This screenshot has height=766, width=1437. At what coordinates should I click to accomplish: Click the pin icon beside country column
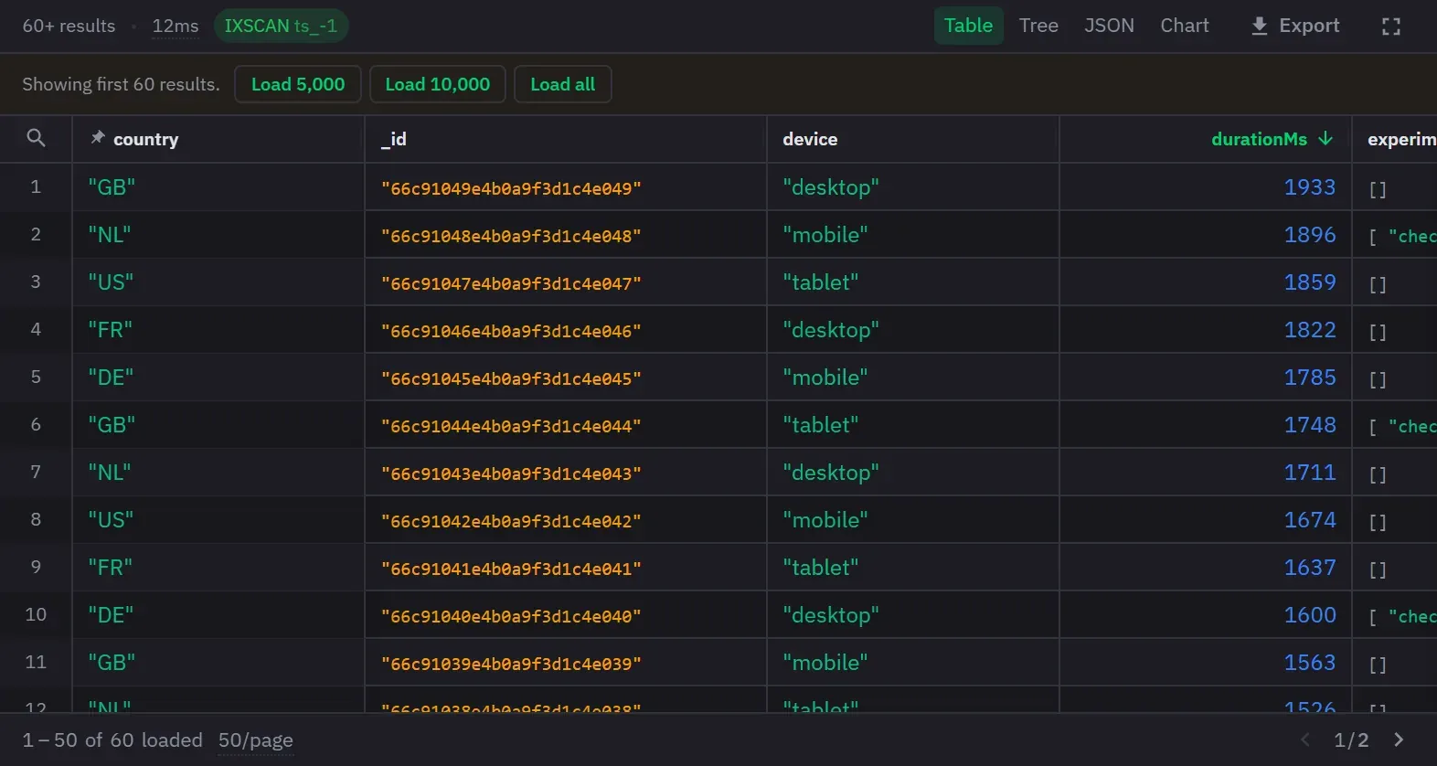(97, 137)
